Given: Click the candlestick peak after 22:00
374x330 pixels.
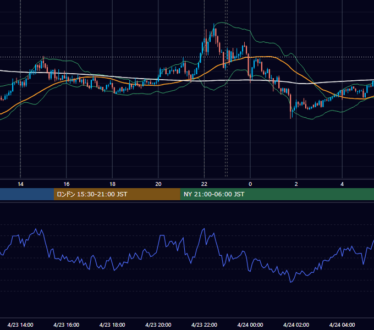Looking at the screenshot, I should tap(214, 30).
